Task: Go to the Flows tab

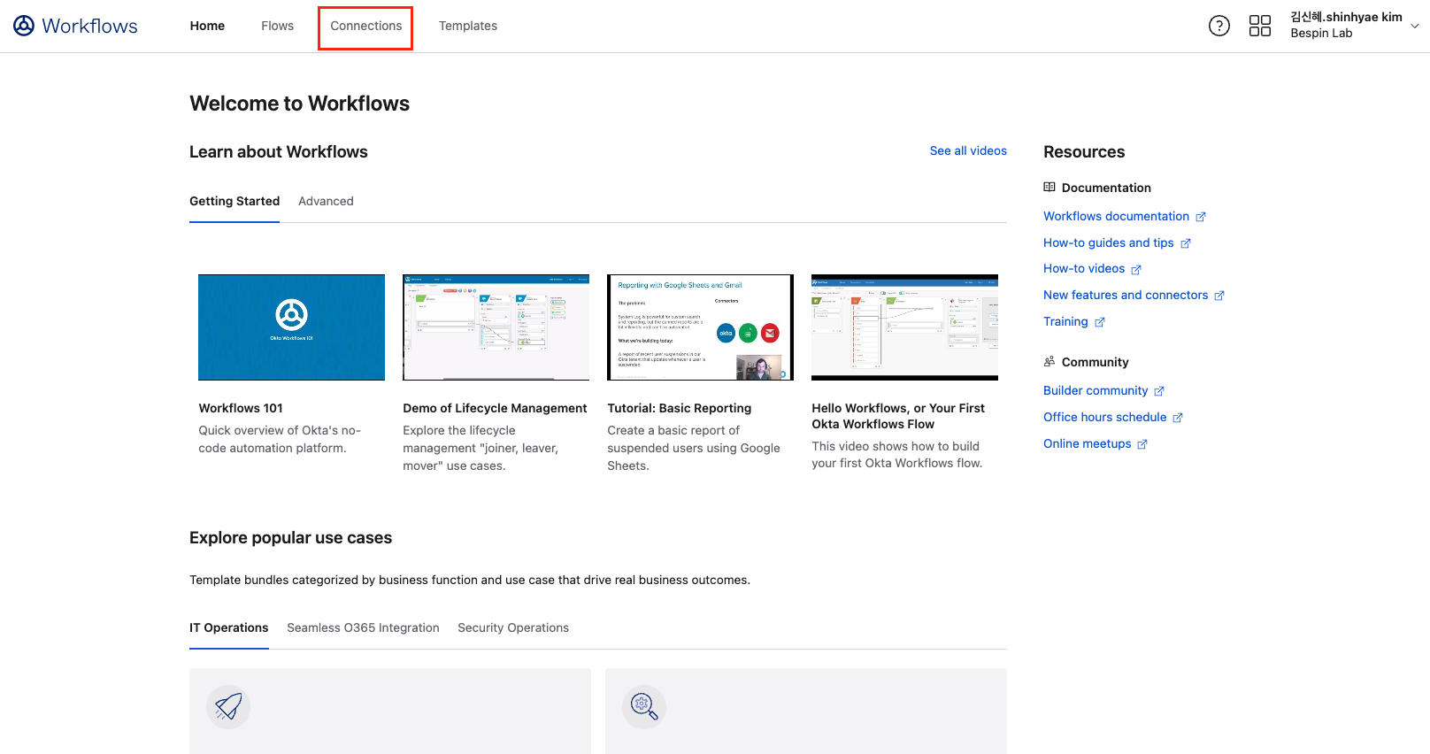Action: pyautogui.click(x=277, y=26)
